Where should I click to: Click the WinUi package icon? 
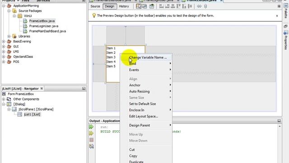point(20,16)
